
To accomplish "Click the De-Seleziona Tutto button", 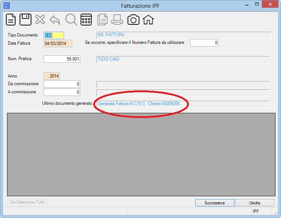I will [x=27, y=202].
